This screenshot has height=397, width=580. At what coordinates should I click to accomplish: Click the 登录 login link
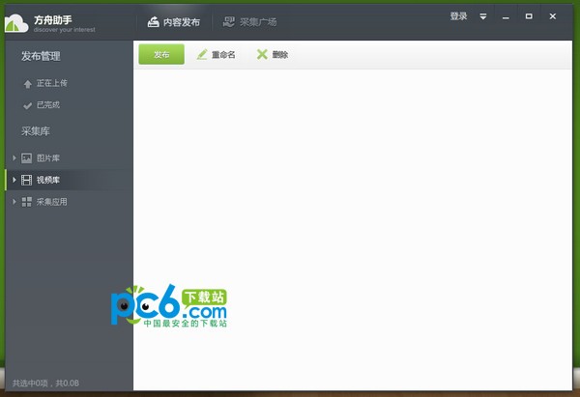[x=458, y=16]
